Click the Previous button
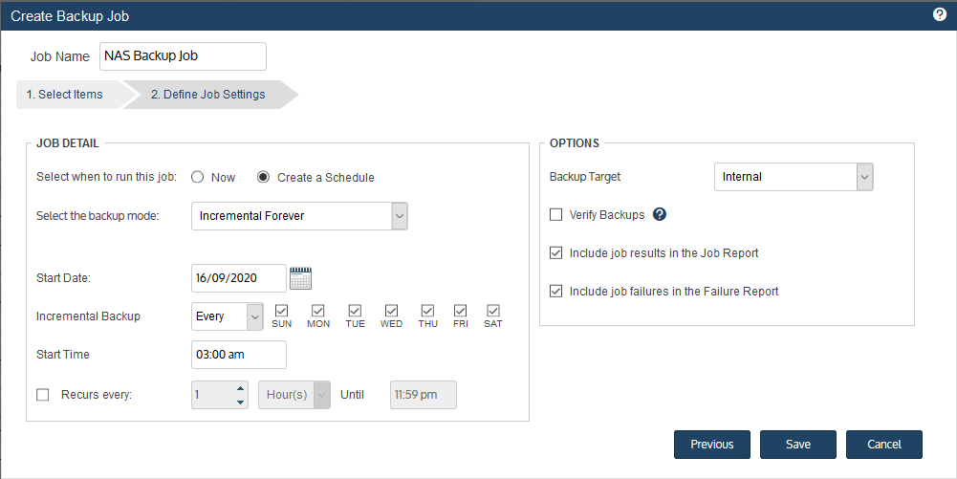 click(712, 445)
